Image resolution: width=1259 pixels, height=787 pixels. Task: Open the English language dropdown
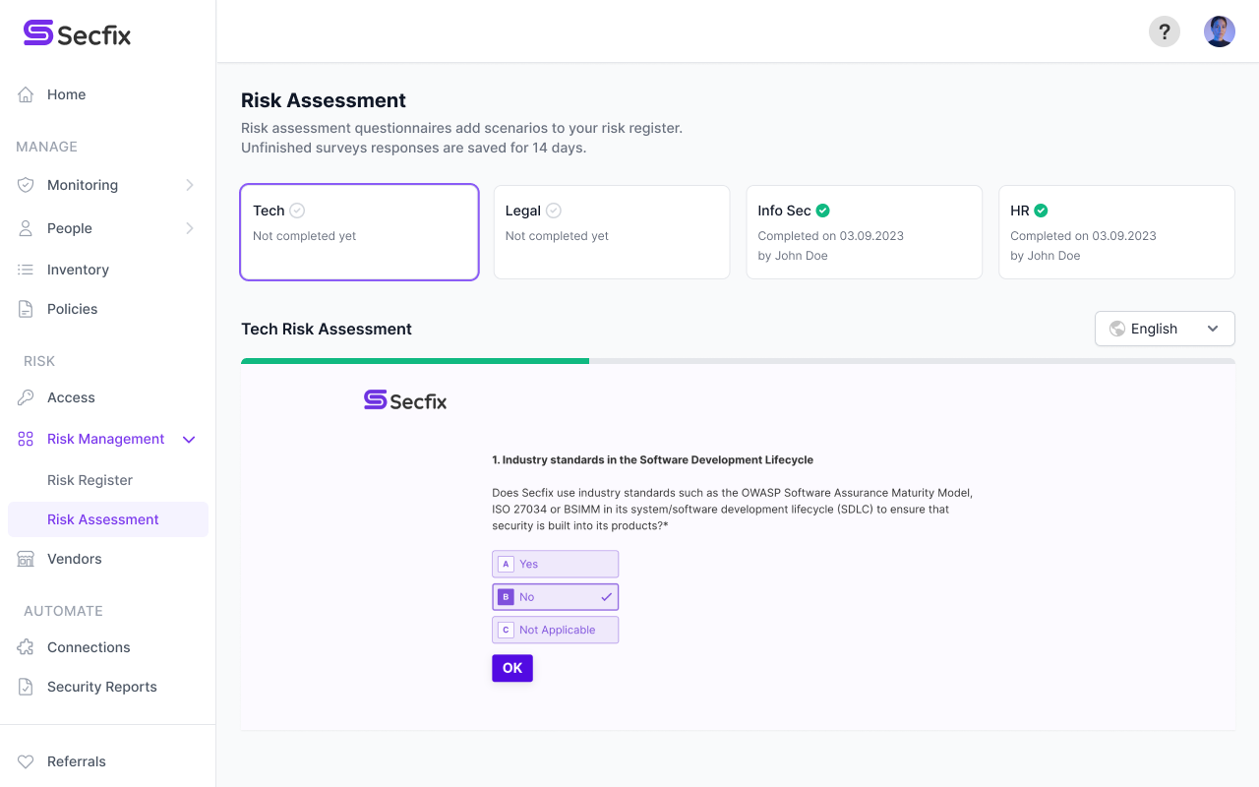click(1165, 329)
